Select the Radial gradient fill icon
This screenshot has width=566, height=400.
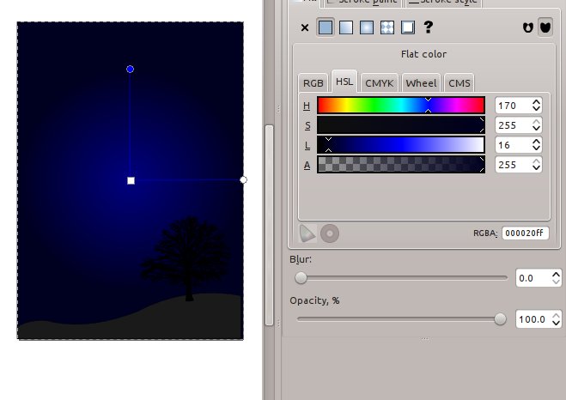pyautogui.click(x=367, y=27)
